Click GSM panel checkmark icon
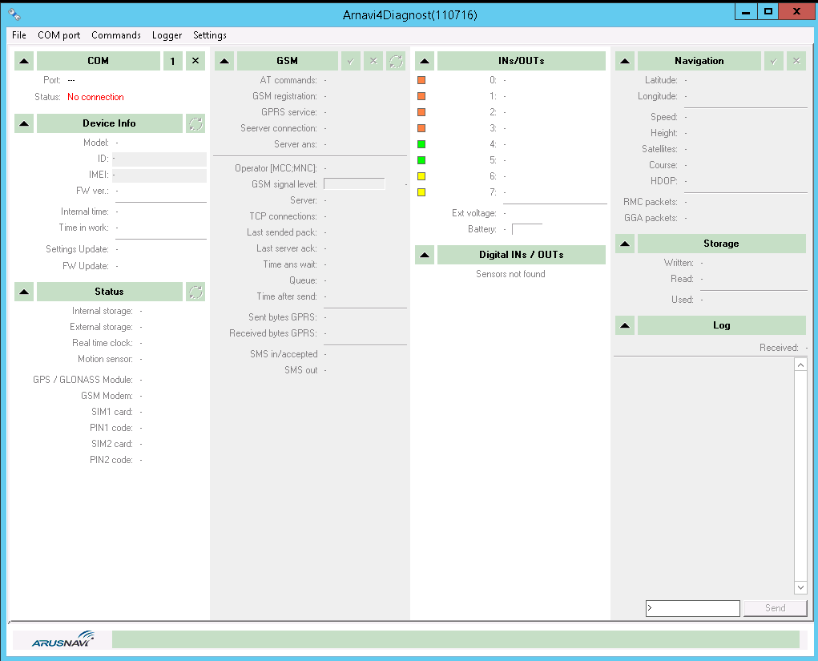Screen dimensions: 818x661 click(x=351, y=61)
